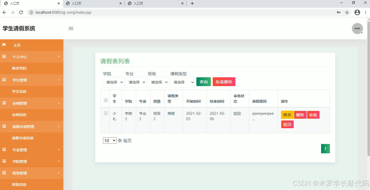Check the row checkbox for student 小札
This screenshot has width=370, height=190.
(105, 114)
